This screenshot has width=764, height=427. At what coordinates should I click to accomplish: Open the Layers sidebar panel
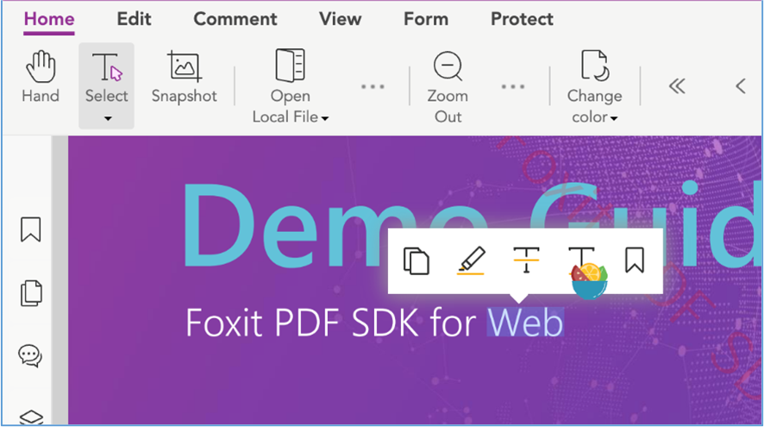pyautogui.click(x=31, y=418)
